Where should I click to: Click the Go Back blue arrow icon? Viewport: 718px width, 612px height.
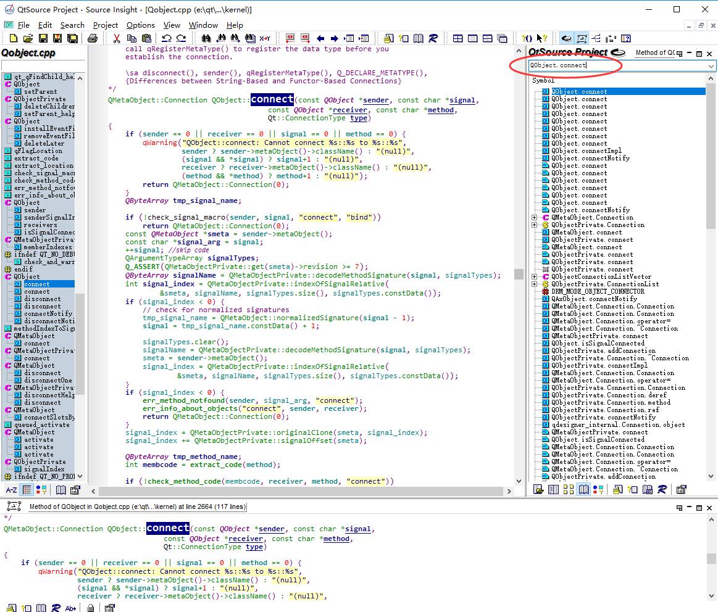(320, 38)
